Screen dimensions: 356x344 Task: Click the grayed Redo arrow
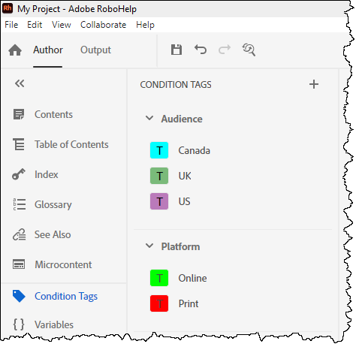coord(225,50)
